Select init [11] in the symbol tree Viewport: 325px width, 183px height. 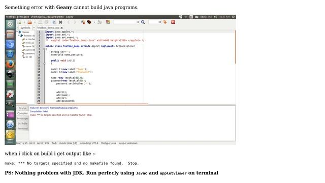30,43
